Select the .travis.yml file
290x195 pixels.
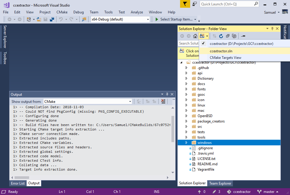(206, 153)
